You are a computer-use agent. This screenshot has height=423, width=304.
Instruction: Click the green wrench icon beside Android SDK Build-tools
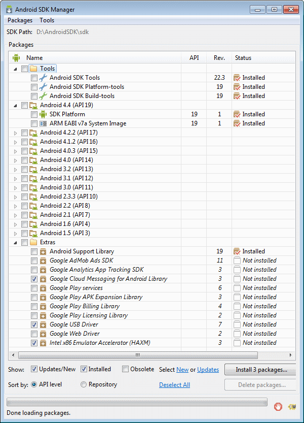pyautogui.click(x=43, y=96)
